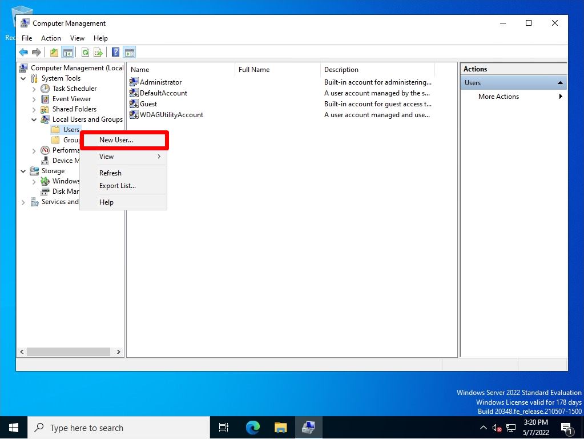Click in the taskbar search box
Screen dimensions: 584x439
(x=119, y=428)
